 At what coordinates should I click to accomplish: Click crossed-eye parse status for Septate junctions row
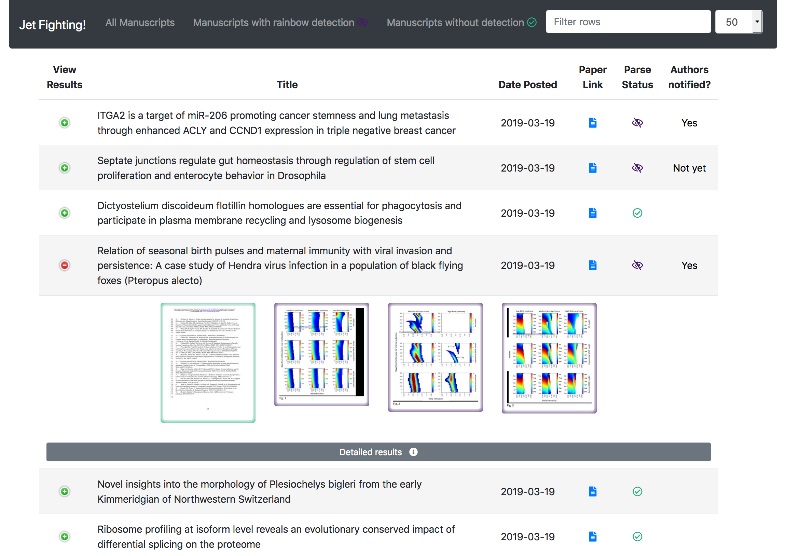pos(637,168)
